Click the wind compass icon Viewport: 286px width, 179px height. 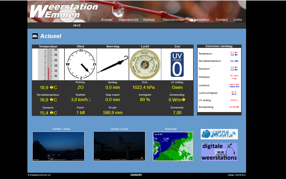[81, 64]
